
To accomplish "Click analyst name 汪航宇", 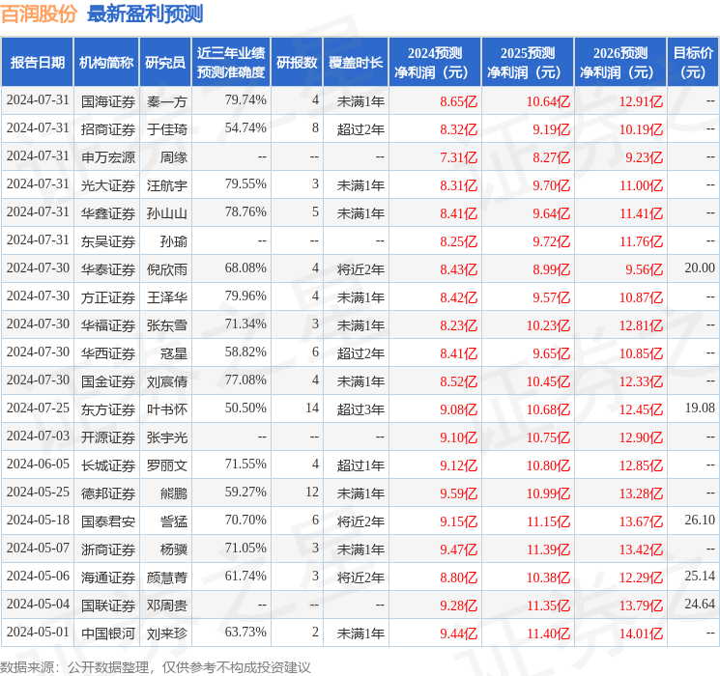I will (166, 185).
